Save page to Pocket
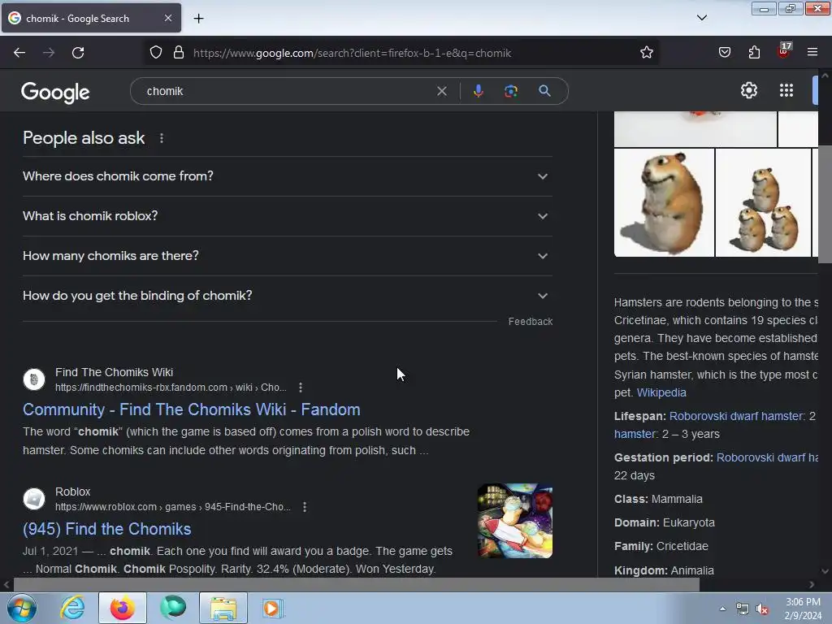The width and height of the screenshot is (832, 624). coord(724,53)
